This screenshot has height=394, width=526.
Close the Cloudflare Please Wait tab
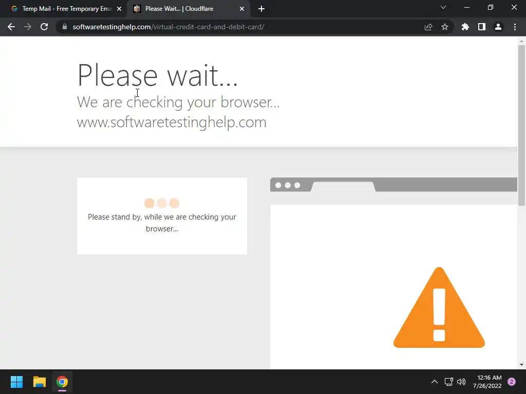[242, 9]
